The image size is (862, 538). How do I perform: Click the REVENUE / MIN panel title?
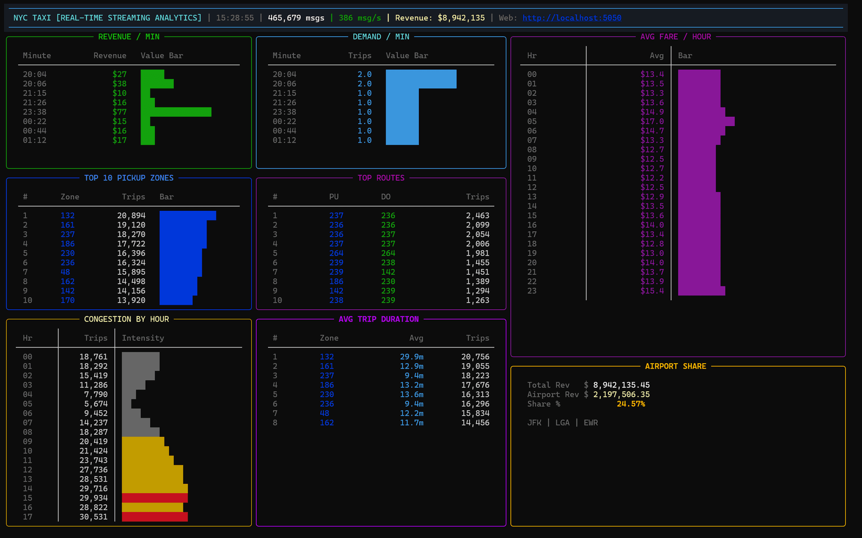pos(129,37)
